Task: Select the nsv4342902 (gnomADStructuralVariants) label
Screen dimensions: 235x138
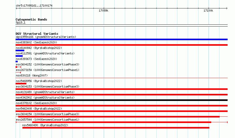Action: pyautogui.click(x=45, y=98)
